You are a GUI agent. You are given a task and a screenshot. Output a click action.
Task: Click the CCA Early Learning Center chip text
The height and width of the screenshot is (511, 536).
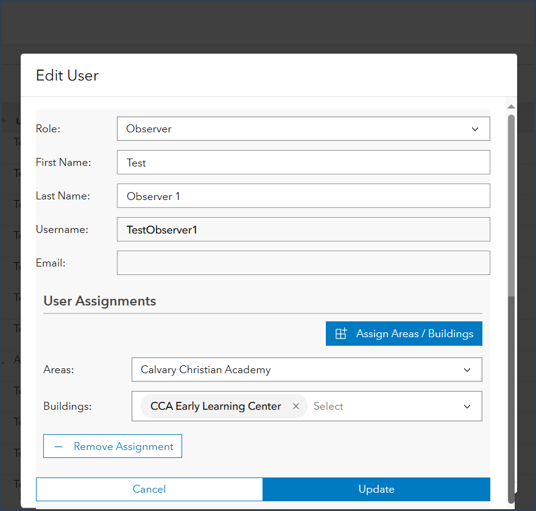tap(216, 406)
